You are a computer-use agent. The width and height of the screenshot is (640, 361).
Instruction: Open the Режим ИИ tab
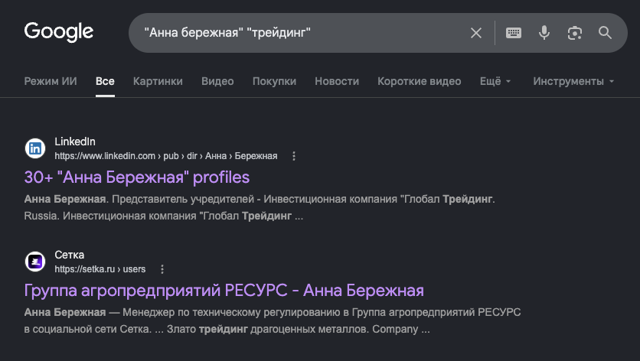pos(51,81)
